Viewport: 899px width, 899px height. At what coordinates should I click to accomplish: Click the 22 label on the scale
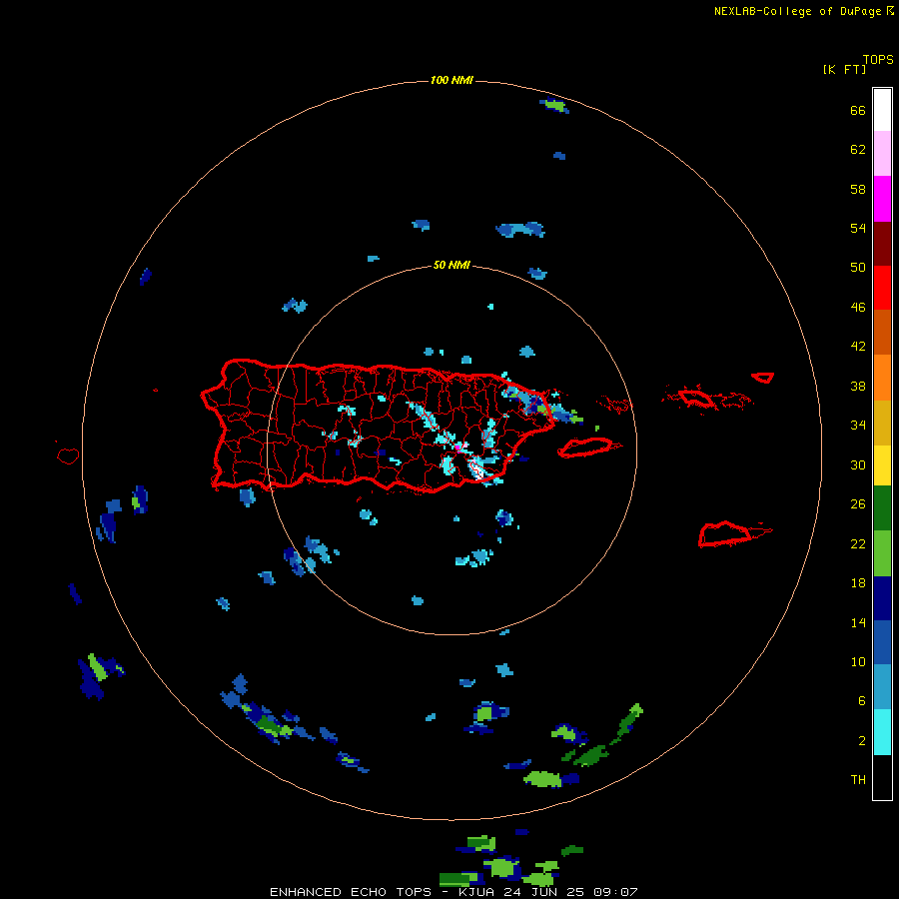click(x=858, y=544)
